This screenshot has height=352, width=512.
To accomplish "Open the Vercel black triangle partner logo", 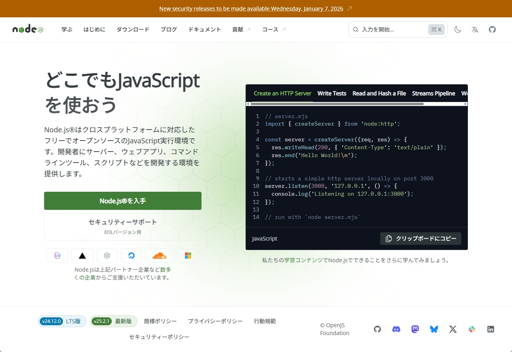I will pos(82,256).
